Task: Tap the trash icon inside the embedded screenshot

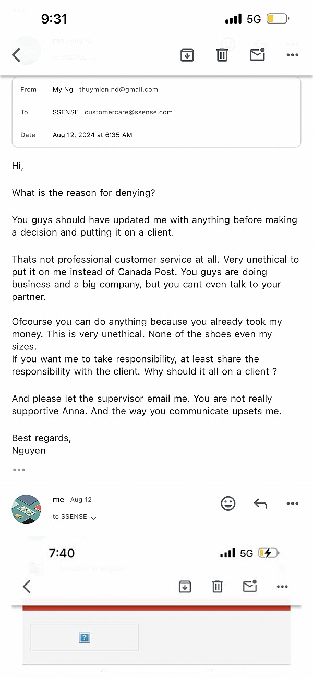Action: click(x=218, y=587)
